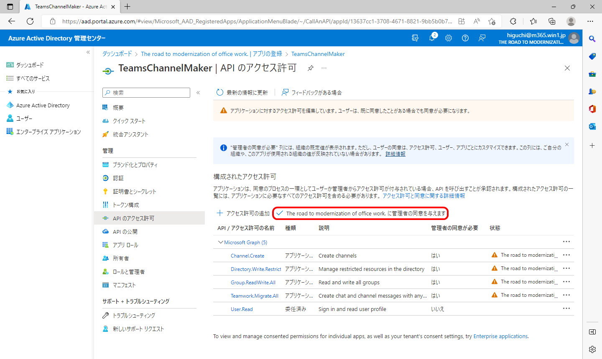Pin the TeamsChannelMaker blade
Viewport: 602px width, 359px height.
point(311,68)
